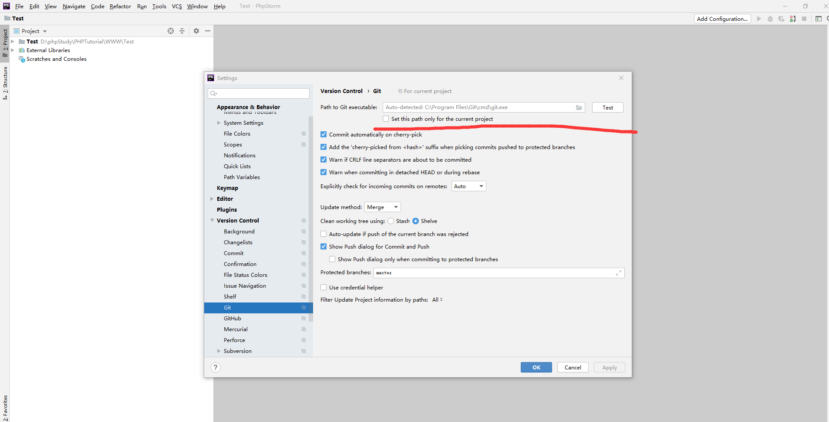829x422 pixels.
Task: Open the Structure tool window sidebar tab
Action: (x=5, y=83)
